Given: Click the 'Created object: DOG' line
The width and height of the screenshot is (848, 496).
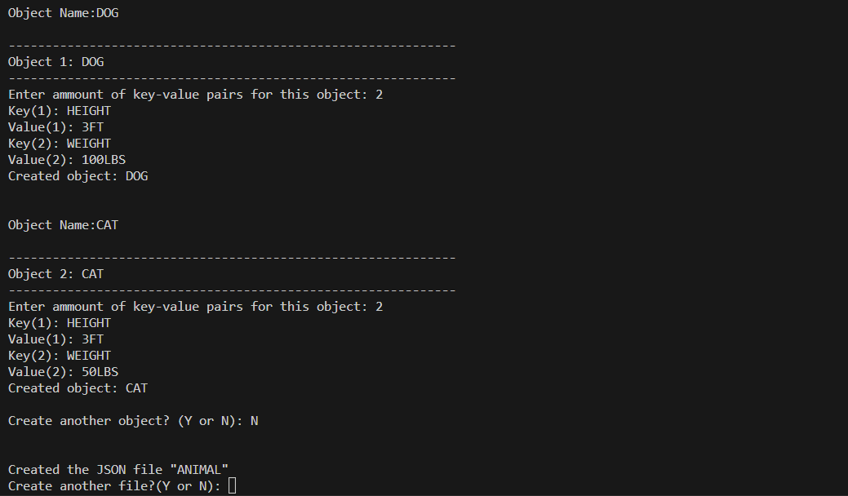Looking at the screenshot, I should 78,176.
